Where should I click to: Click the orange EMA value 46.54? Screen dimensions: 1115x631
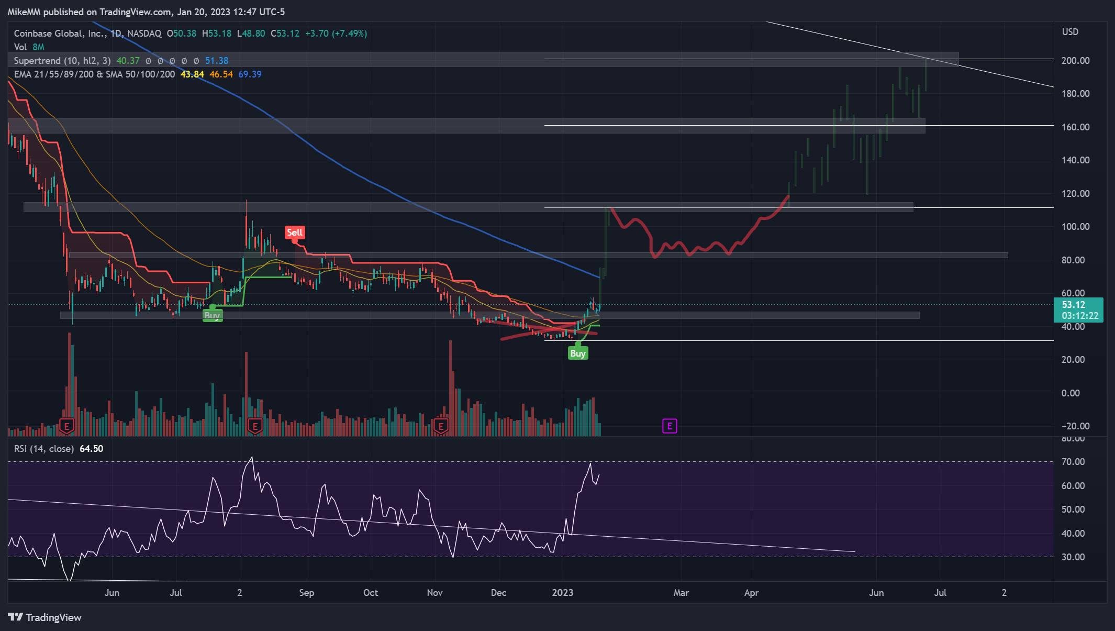pyautogui.click(x=221, y=74)
